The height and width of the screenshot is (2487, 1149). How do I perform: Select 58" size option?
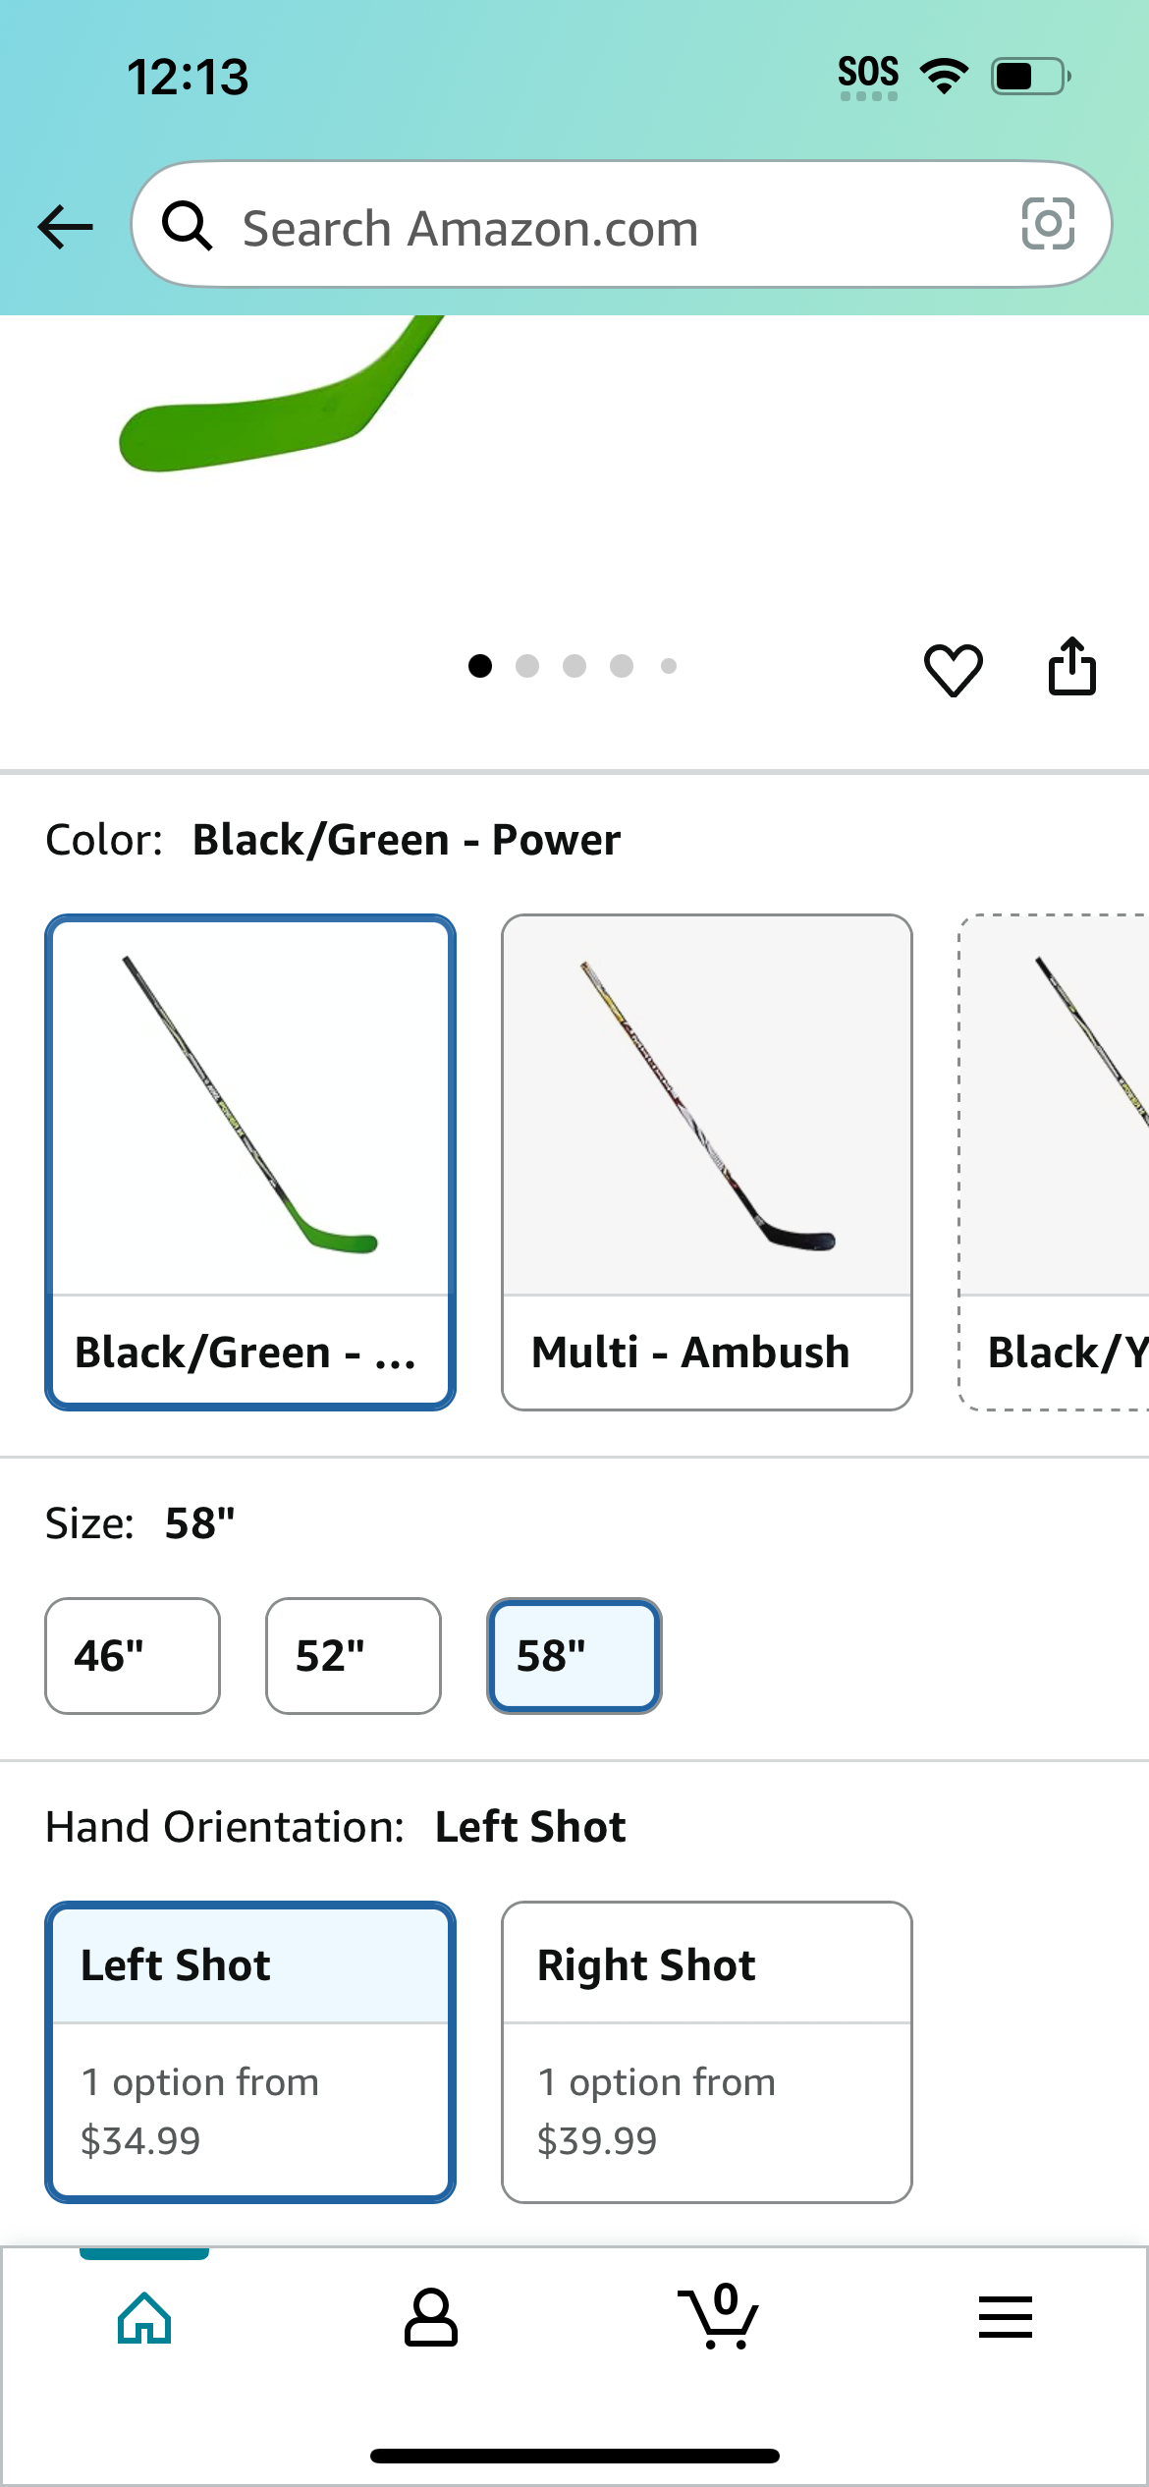(x=574, y=1656)
